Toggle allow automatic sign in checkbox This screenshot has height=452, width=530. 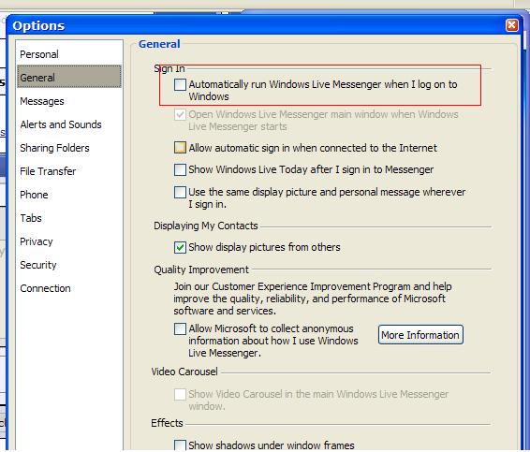tap(180, 148)
